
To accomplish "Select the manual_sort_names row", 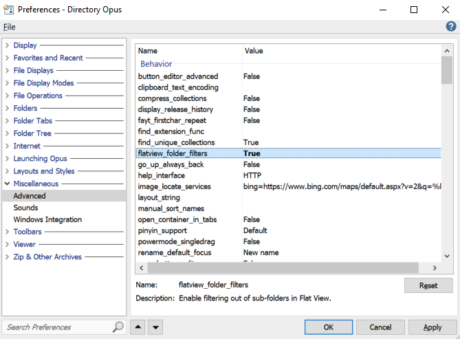I will (x=289, y=208).
